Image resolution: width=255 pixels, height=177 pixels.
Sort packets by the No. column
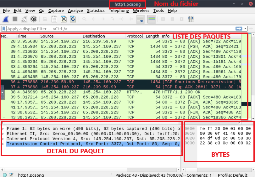click(8, 36)
